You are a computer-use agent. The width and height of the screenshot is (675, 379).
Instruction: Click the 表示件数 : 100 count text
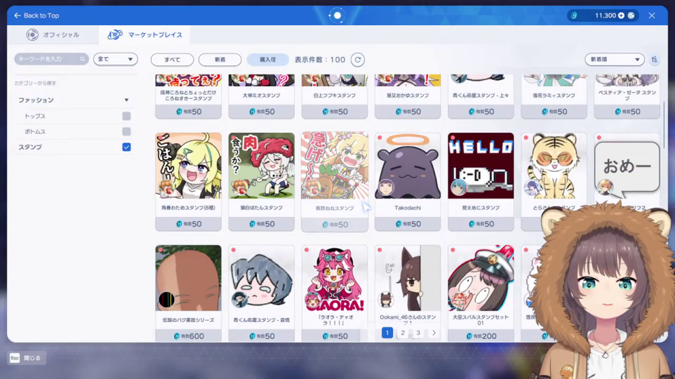click(320, 60)
